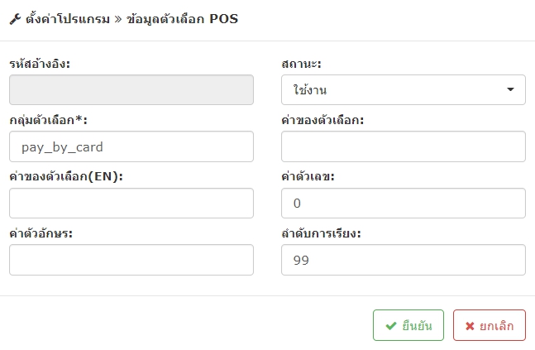Click the pay_by_card group field
Viewport: 535px width, 350px height.
click(131, 146)
